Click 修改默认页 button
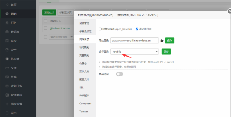The image size is (231, 117). click(x=66, y=12)
